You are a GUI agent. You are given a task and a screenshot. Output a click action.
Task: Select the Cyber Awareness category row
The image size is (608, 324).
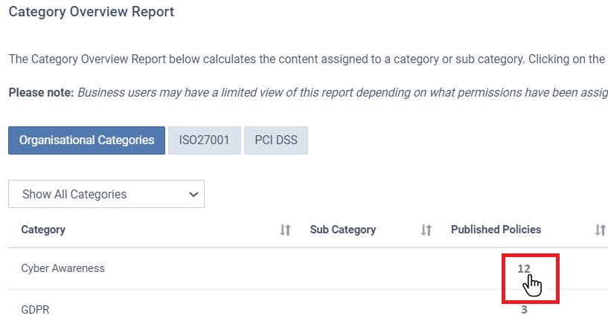click(308, 269)
